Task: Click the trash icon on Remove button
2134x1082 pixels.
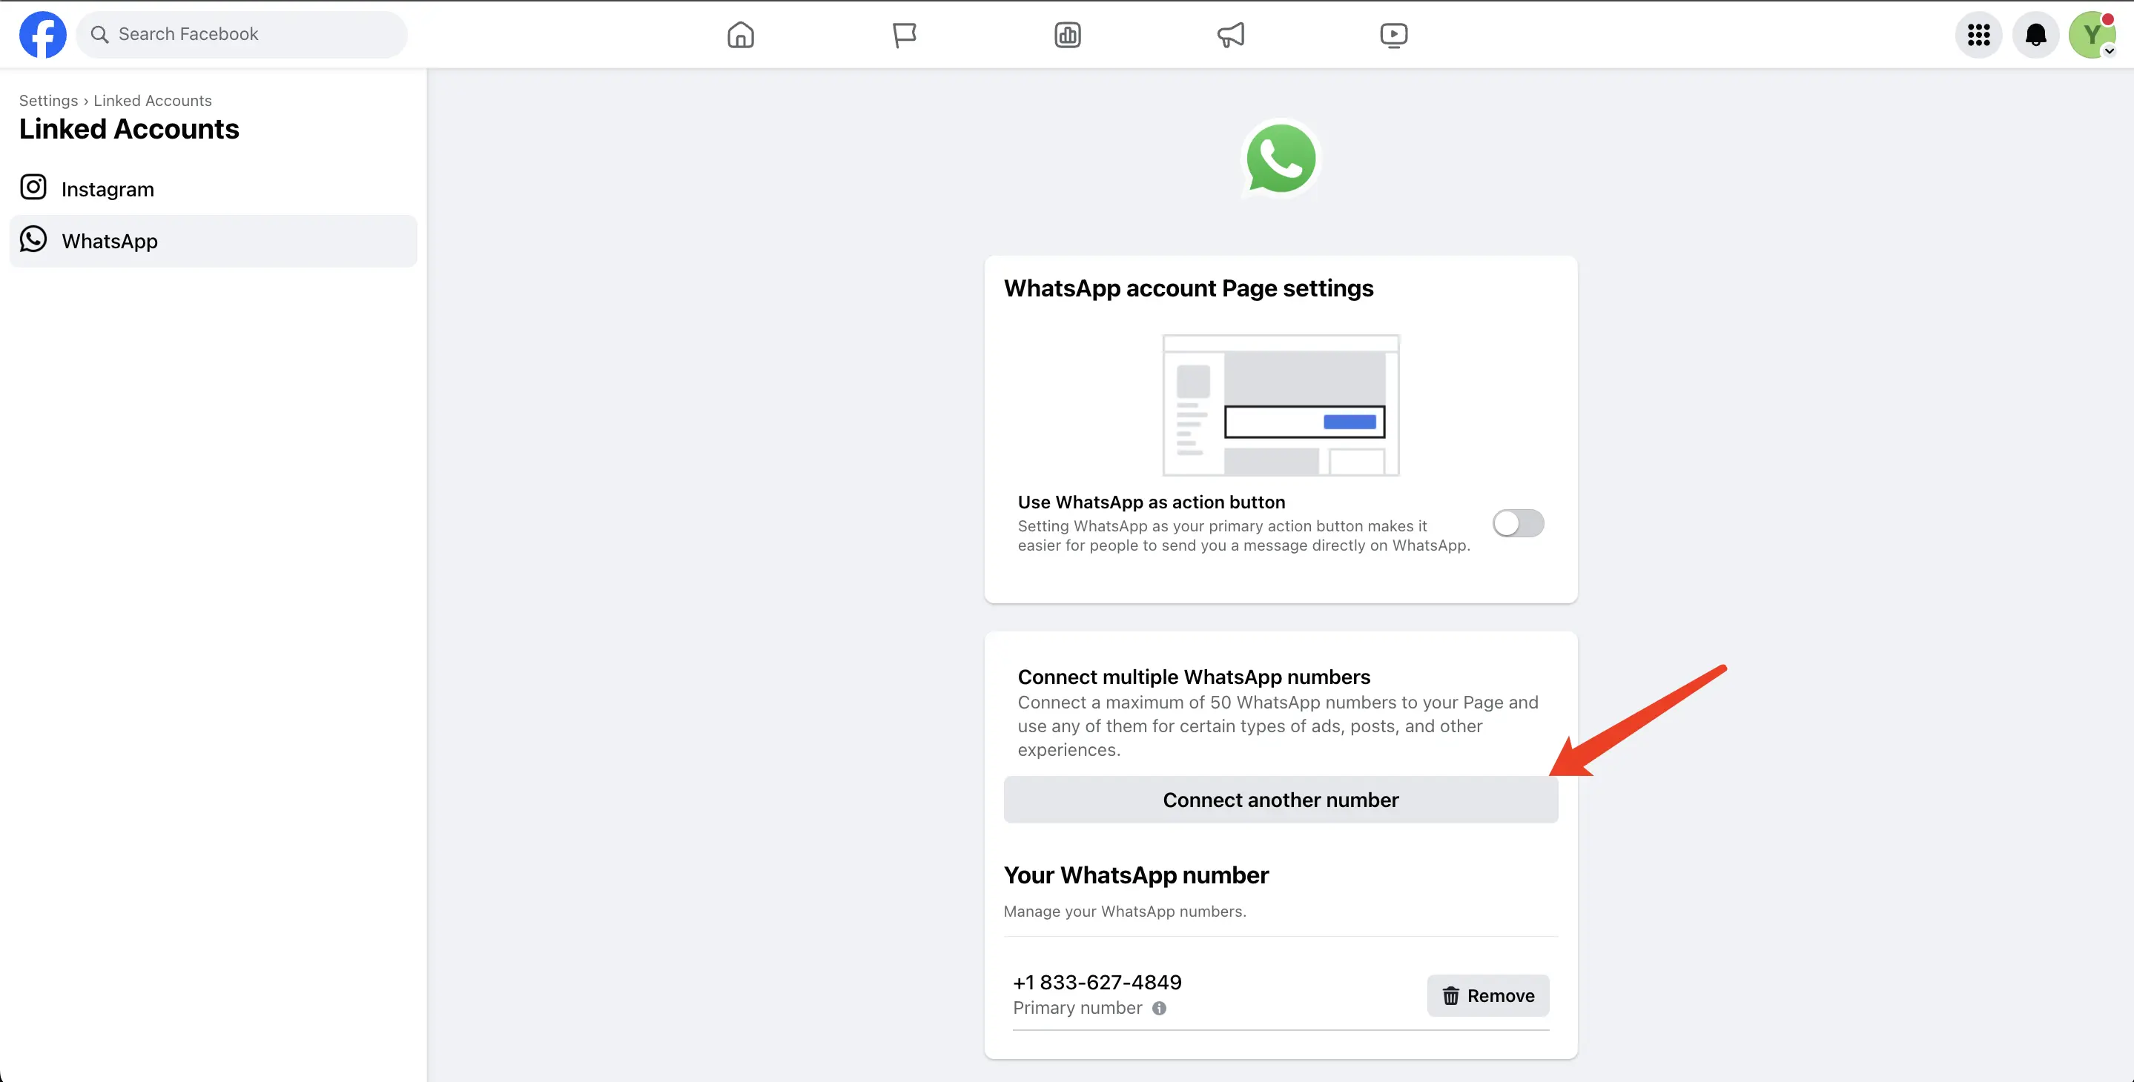Action: (1450, 996)
